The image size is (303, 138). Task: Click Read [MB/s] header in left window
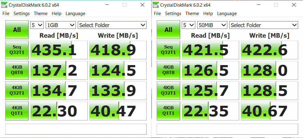pyautogui.click(x=59, y=36)
